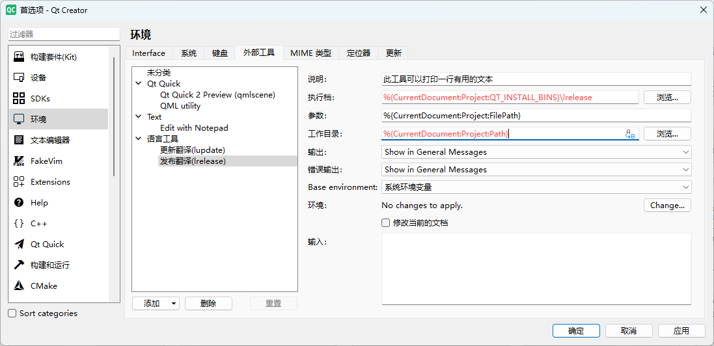Viewport: 714px width, 346px height.
Task: Toggle the Sort categories checkbox
Action: [x=12, y=313]
